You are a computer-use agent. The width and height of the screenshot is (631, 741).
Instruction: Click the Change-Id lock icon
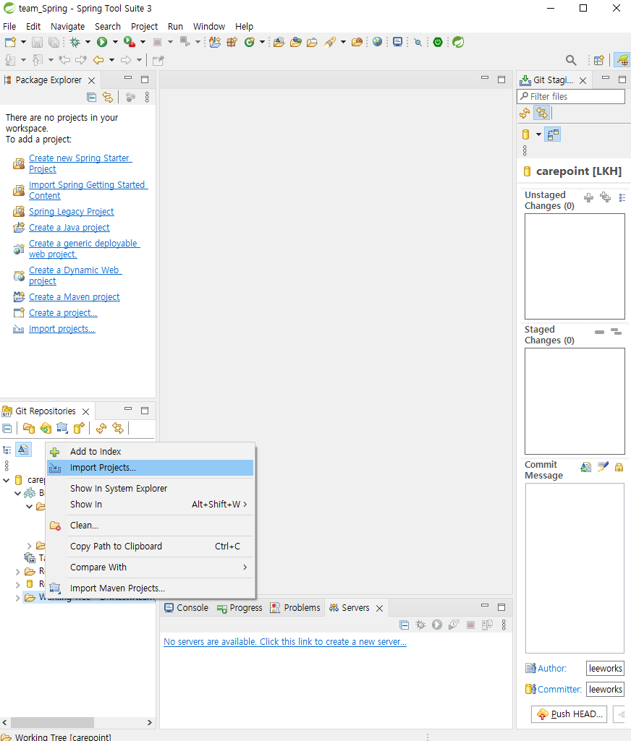point(619,467)
